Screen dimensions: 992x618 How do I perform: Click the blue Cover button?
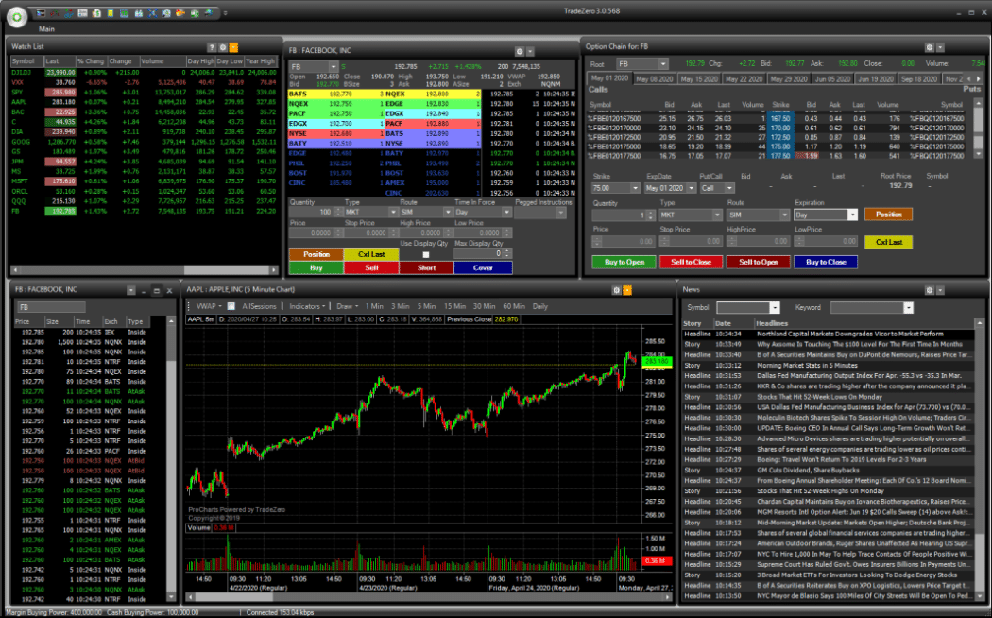(x=483, y=268)
